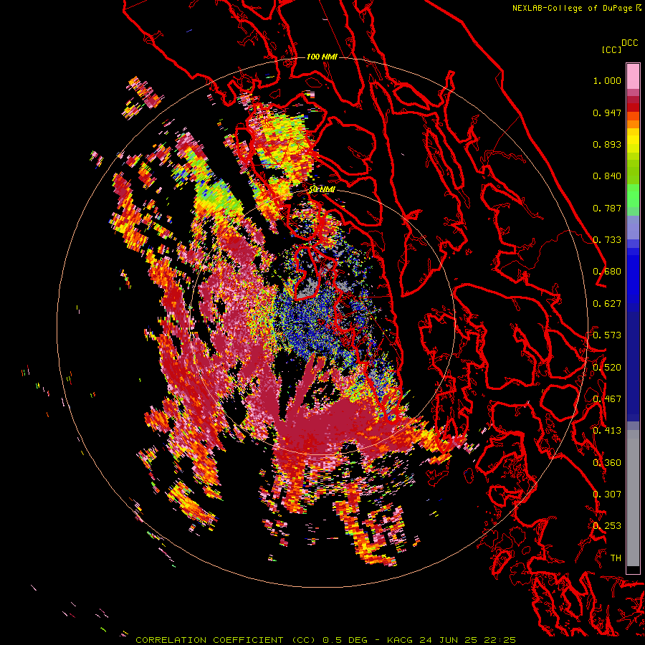Click the 1.000 scale value

click(x=607, y=80)
